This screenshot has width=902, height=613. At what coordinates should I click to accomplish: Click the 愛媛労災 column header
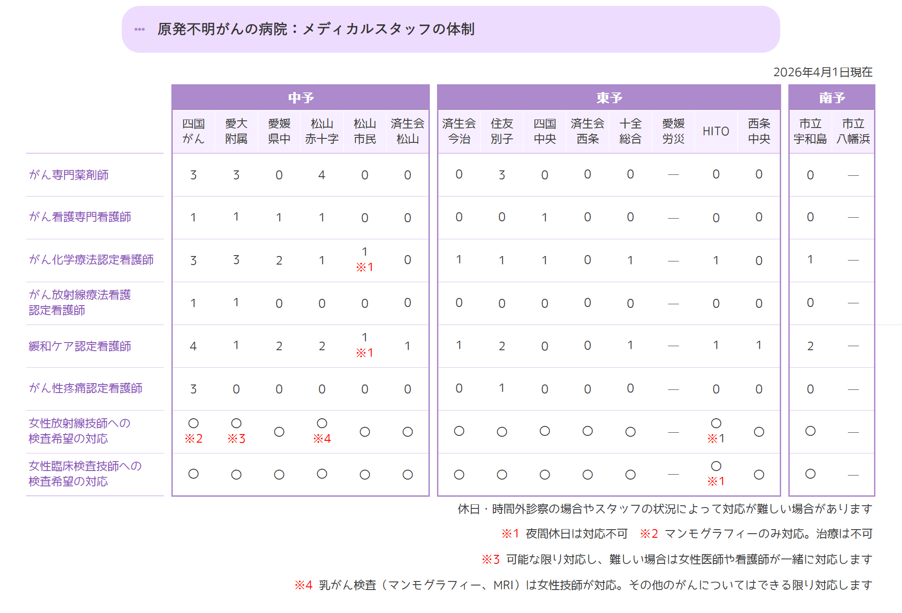[673, 131]
